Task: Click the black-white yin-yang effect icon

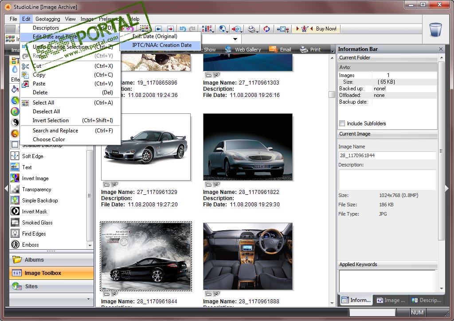Action: click(x=15, y=122)
